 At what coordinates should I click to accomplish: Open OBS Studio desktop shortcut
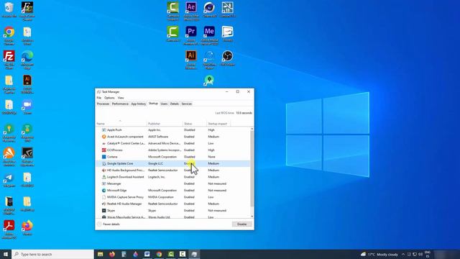point(227,58)
